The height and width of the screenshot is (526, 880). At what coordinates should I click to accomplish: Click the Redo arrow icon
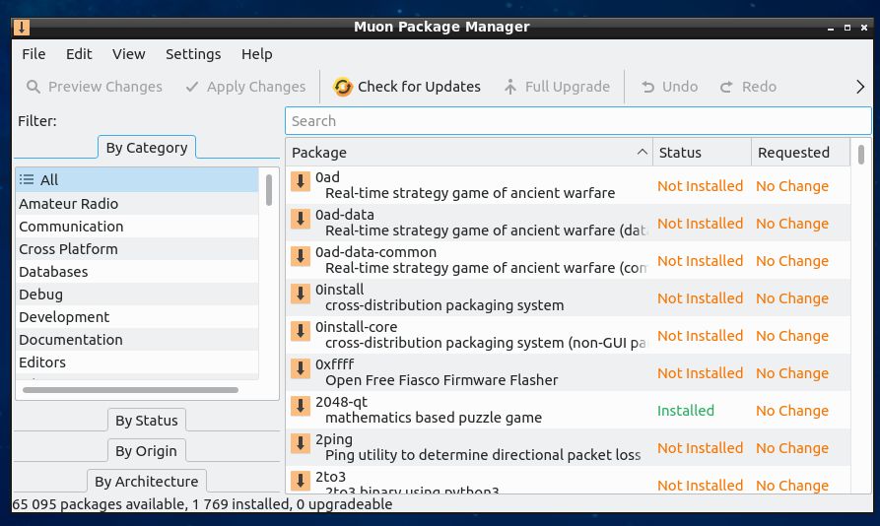(726, 87)
